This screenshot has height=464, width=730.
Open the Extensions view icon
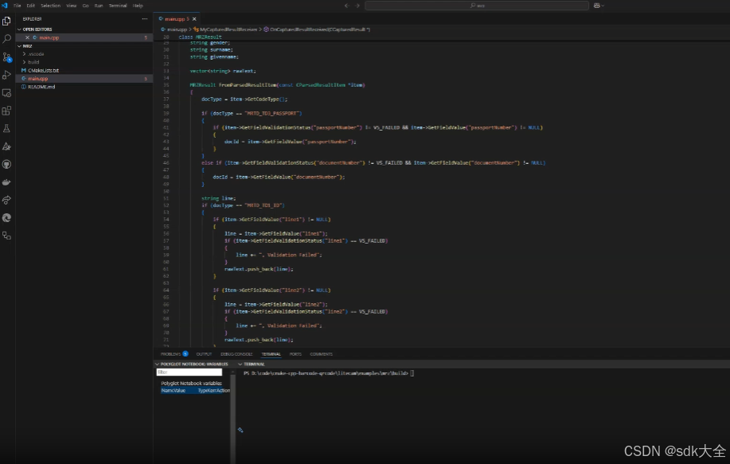pyautogui.click(x=6, y=111)
